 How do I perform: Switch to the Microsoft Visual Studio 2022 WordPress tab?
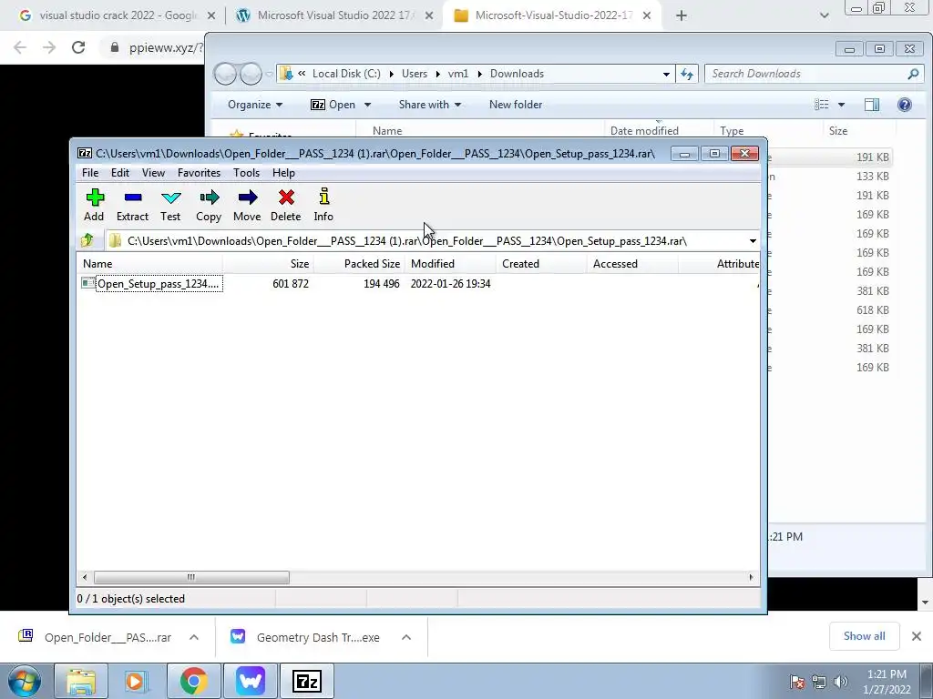pyautogui.click(x=333, y=15)
